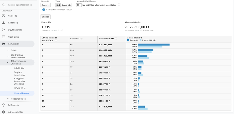The height and width of the screenshot is (114, 234).
Task: Click the 30 days lookback input field
Action: (x=79, y=5)
